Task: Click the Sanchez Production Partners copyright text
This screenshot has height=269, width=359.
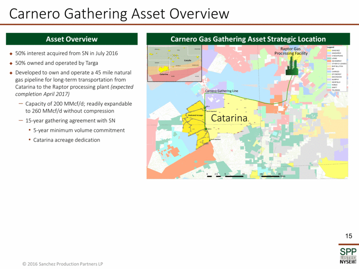Action: tap(62, 264)
